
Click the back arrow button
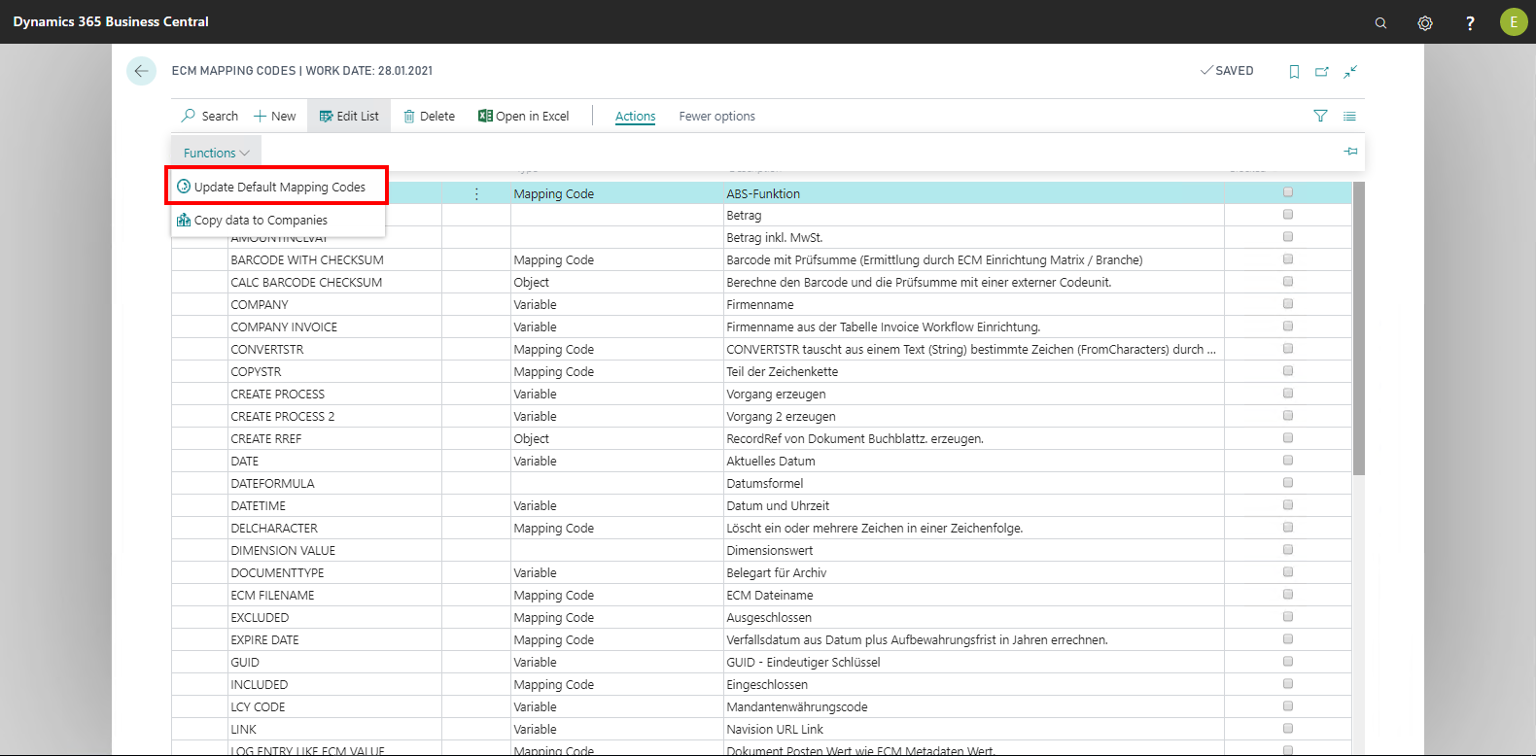tap(141, 71)
